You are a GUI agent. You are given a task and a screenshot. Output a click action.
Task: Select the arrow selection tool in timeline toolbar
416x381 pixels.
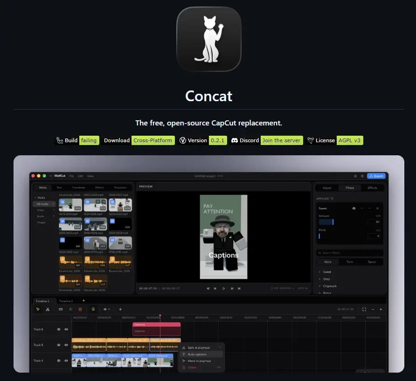click(x=38, y=309)
